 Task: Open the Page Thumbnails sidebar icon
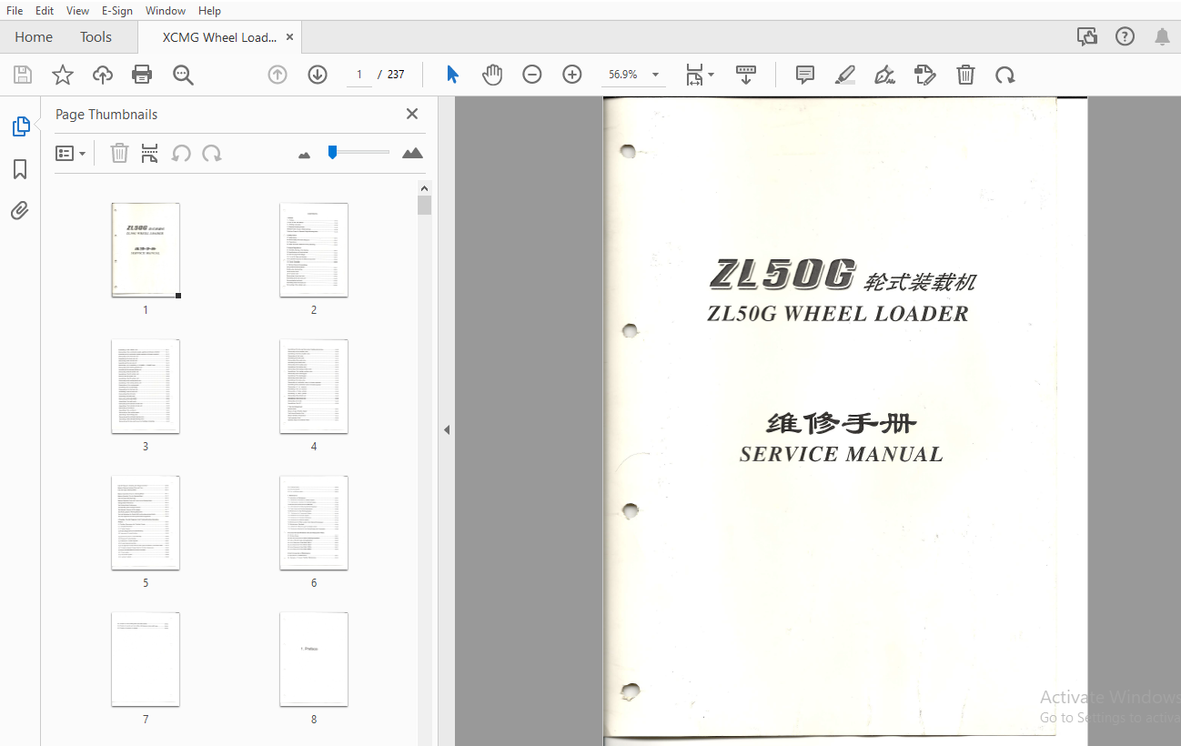tap(21, 126)
